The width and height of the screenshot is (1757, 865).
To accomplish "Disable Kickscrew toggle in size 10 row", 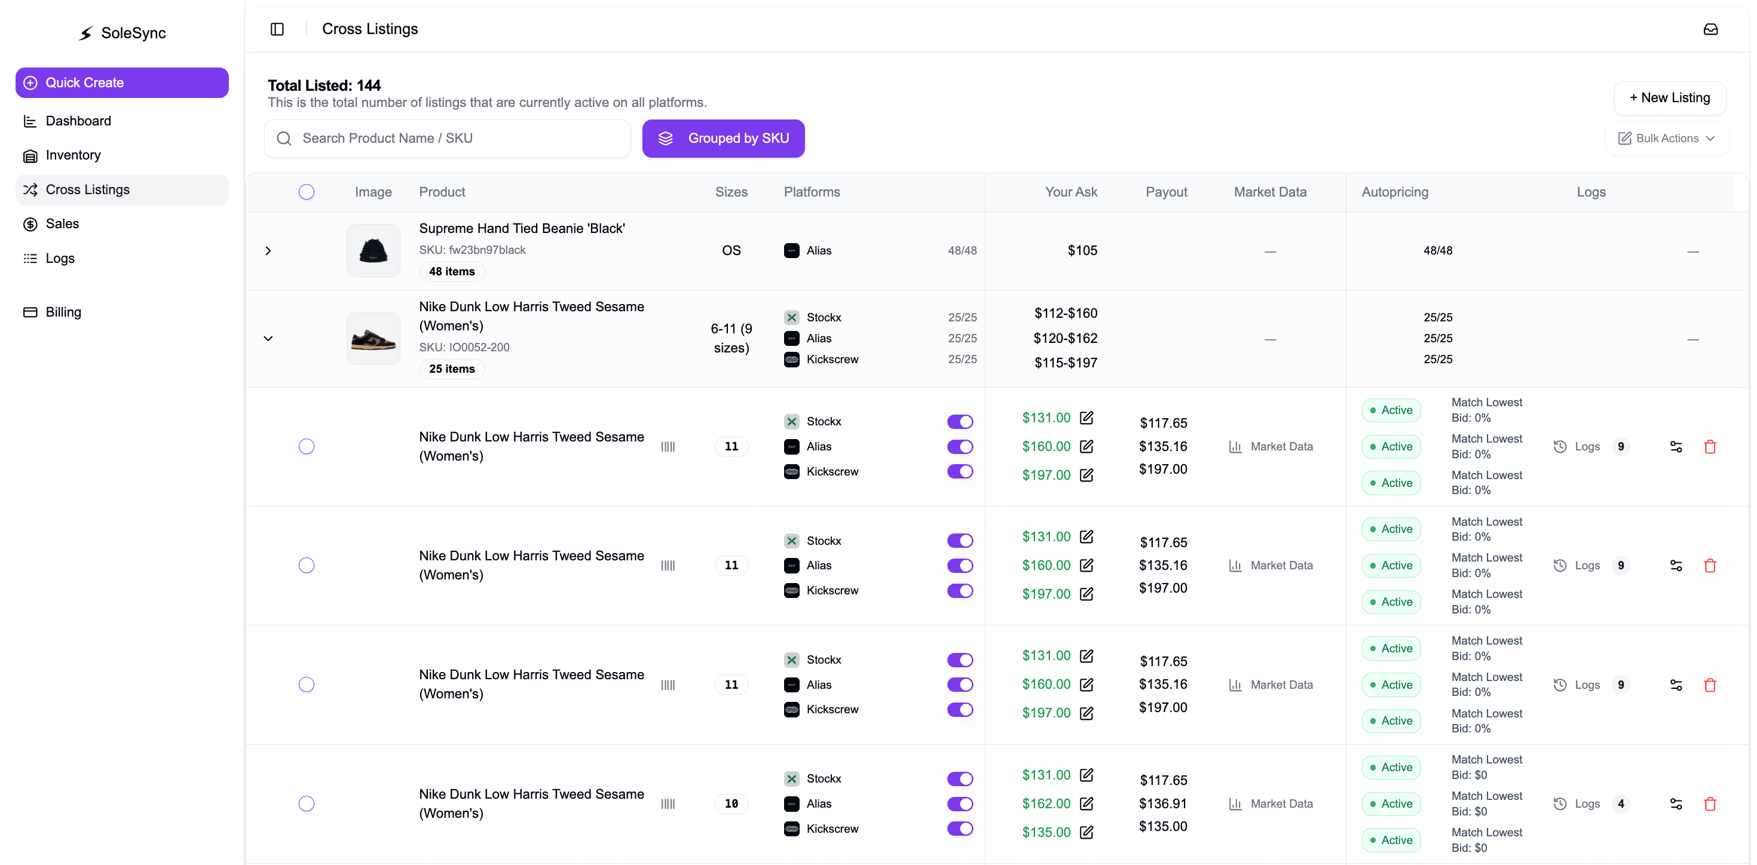I will [x=960, y=829].
